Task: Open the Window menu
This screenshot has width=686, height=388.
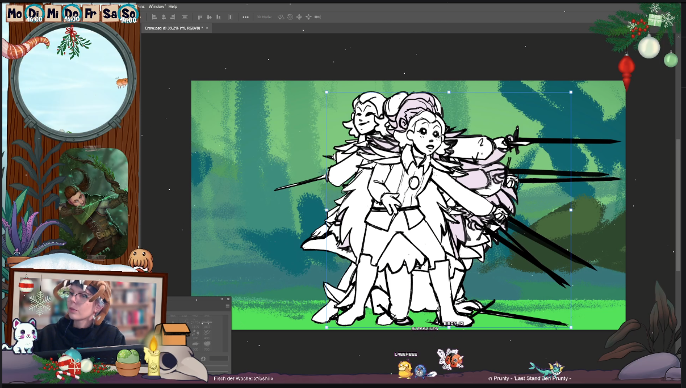Action: point(157,6)
